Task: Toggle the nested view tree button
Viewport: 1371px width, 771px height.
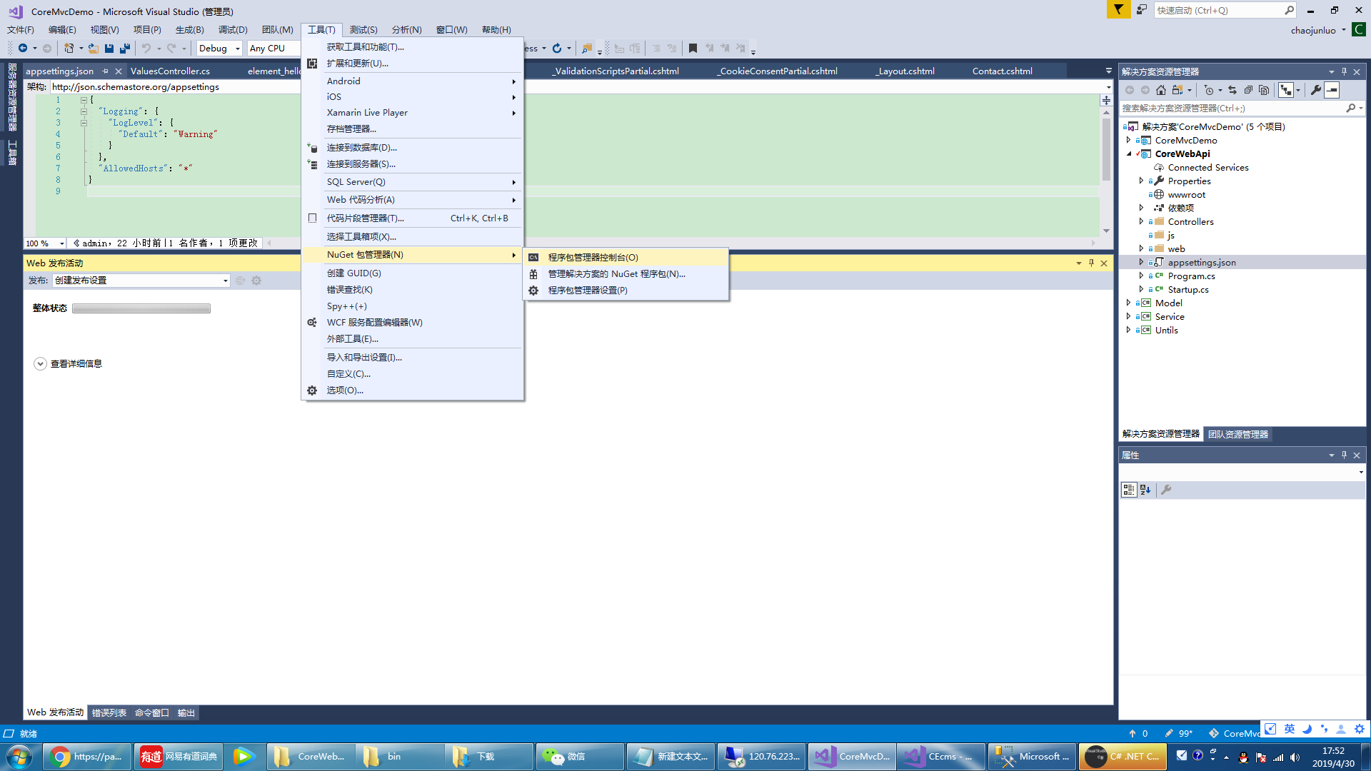Action: pyautogui.click(x=1286, y=90)
